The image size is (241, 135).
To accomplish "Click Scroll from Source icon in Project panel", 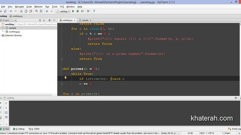I will click(40, 20).
